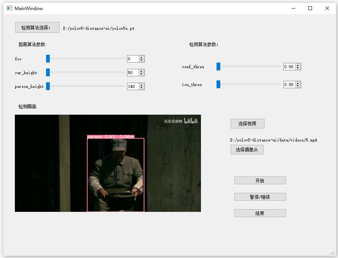Click the iou_thres slider handle
The image size is (338, 258).
pyautogui.click(x=218, y=84)
